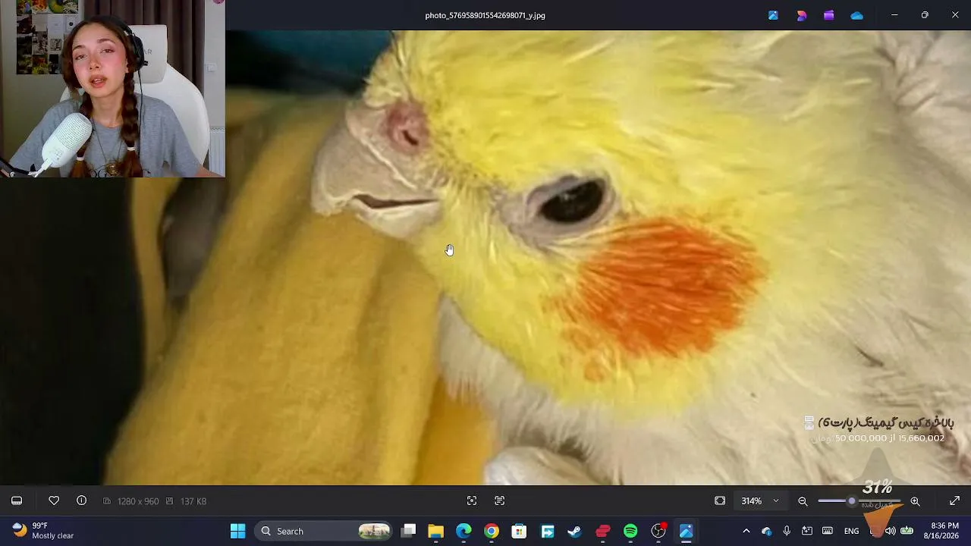The image size is (971, 546).
Task: Adjust the zoom slider handle
Action: pos(852,501)
